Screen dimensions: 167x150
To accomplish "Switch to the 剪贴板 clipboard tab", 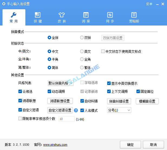I will point(134,18).
